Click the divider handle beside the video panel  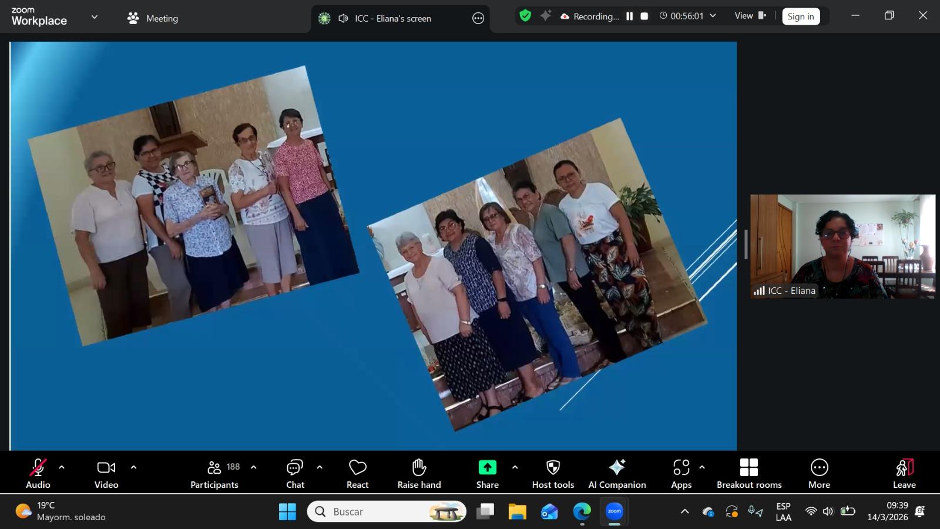(x=746, y=244)
